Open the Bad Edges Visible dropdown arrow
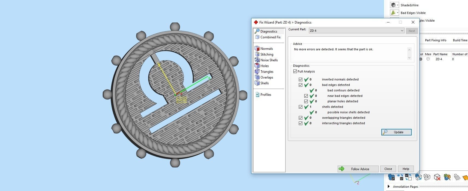 pos(397,13)
